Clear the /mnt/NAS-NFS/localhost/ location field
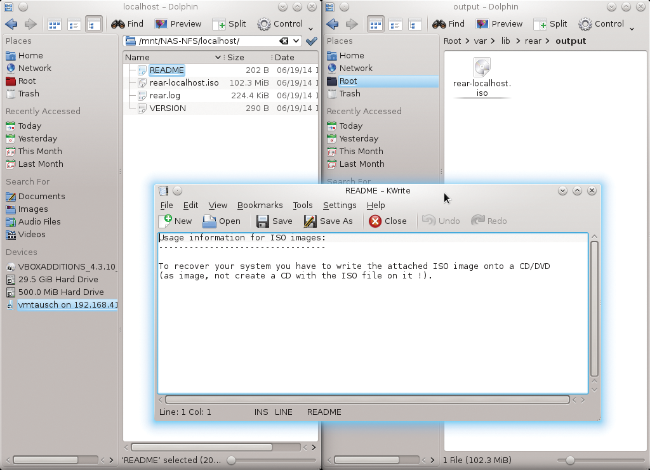The height and width of the screenshot is (470, 650). point(284,41)
